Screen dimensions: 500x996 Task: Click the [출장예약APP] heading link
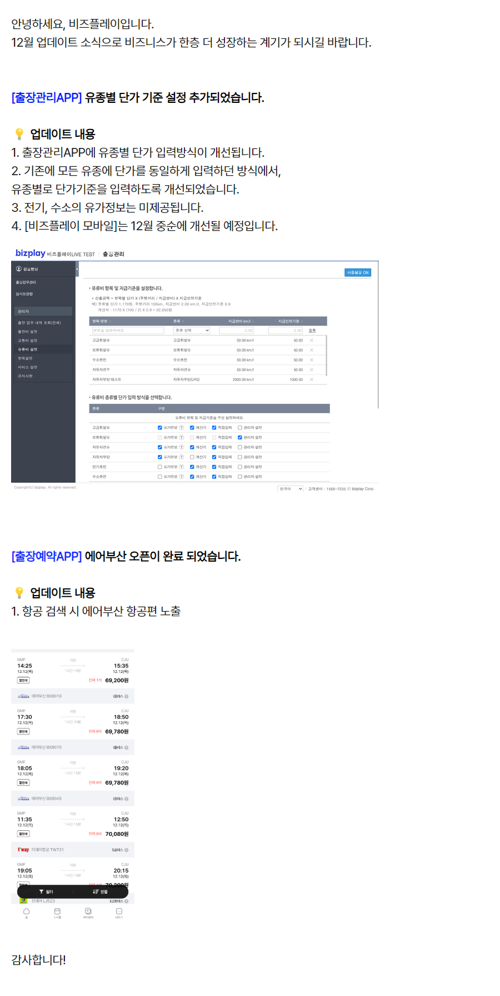[x=47, y=556]
